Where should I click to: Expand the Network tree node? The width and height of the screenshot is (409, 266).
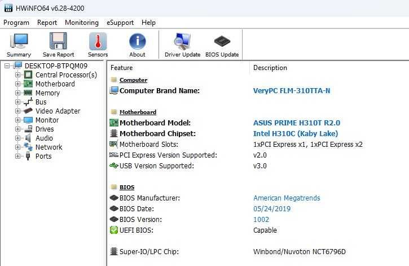(17, 147)
